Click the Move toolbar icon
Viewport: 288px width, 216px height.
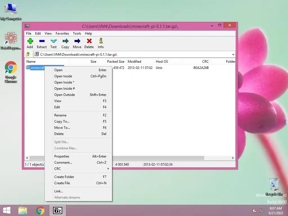point(77,41)
